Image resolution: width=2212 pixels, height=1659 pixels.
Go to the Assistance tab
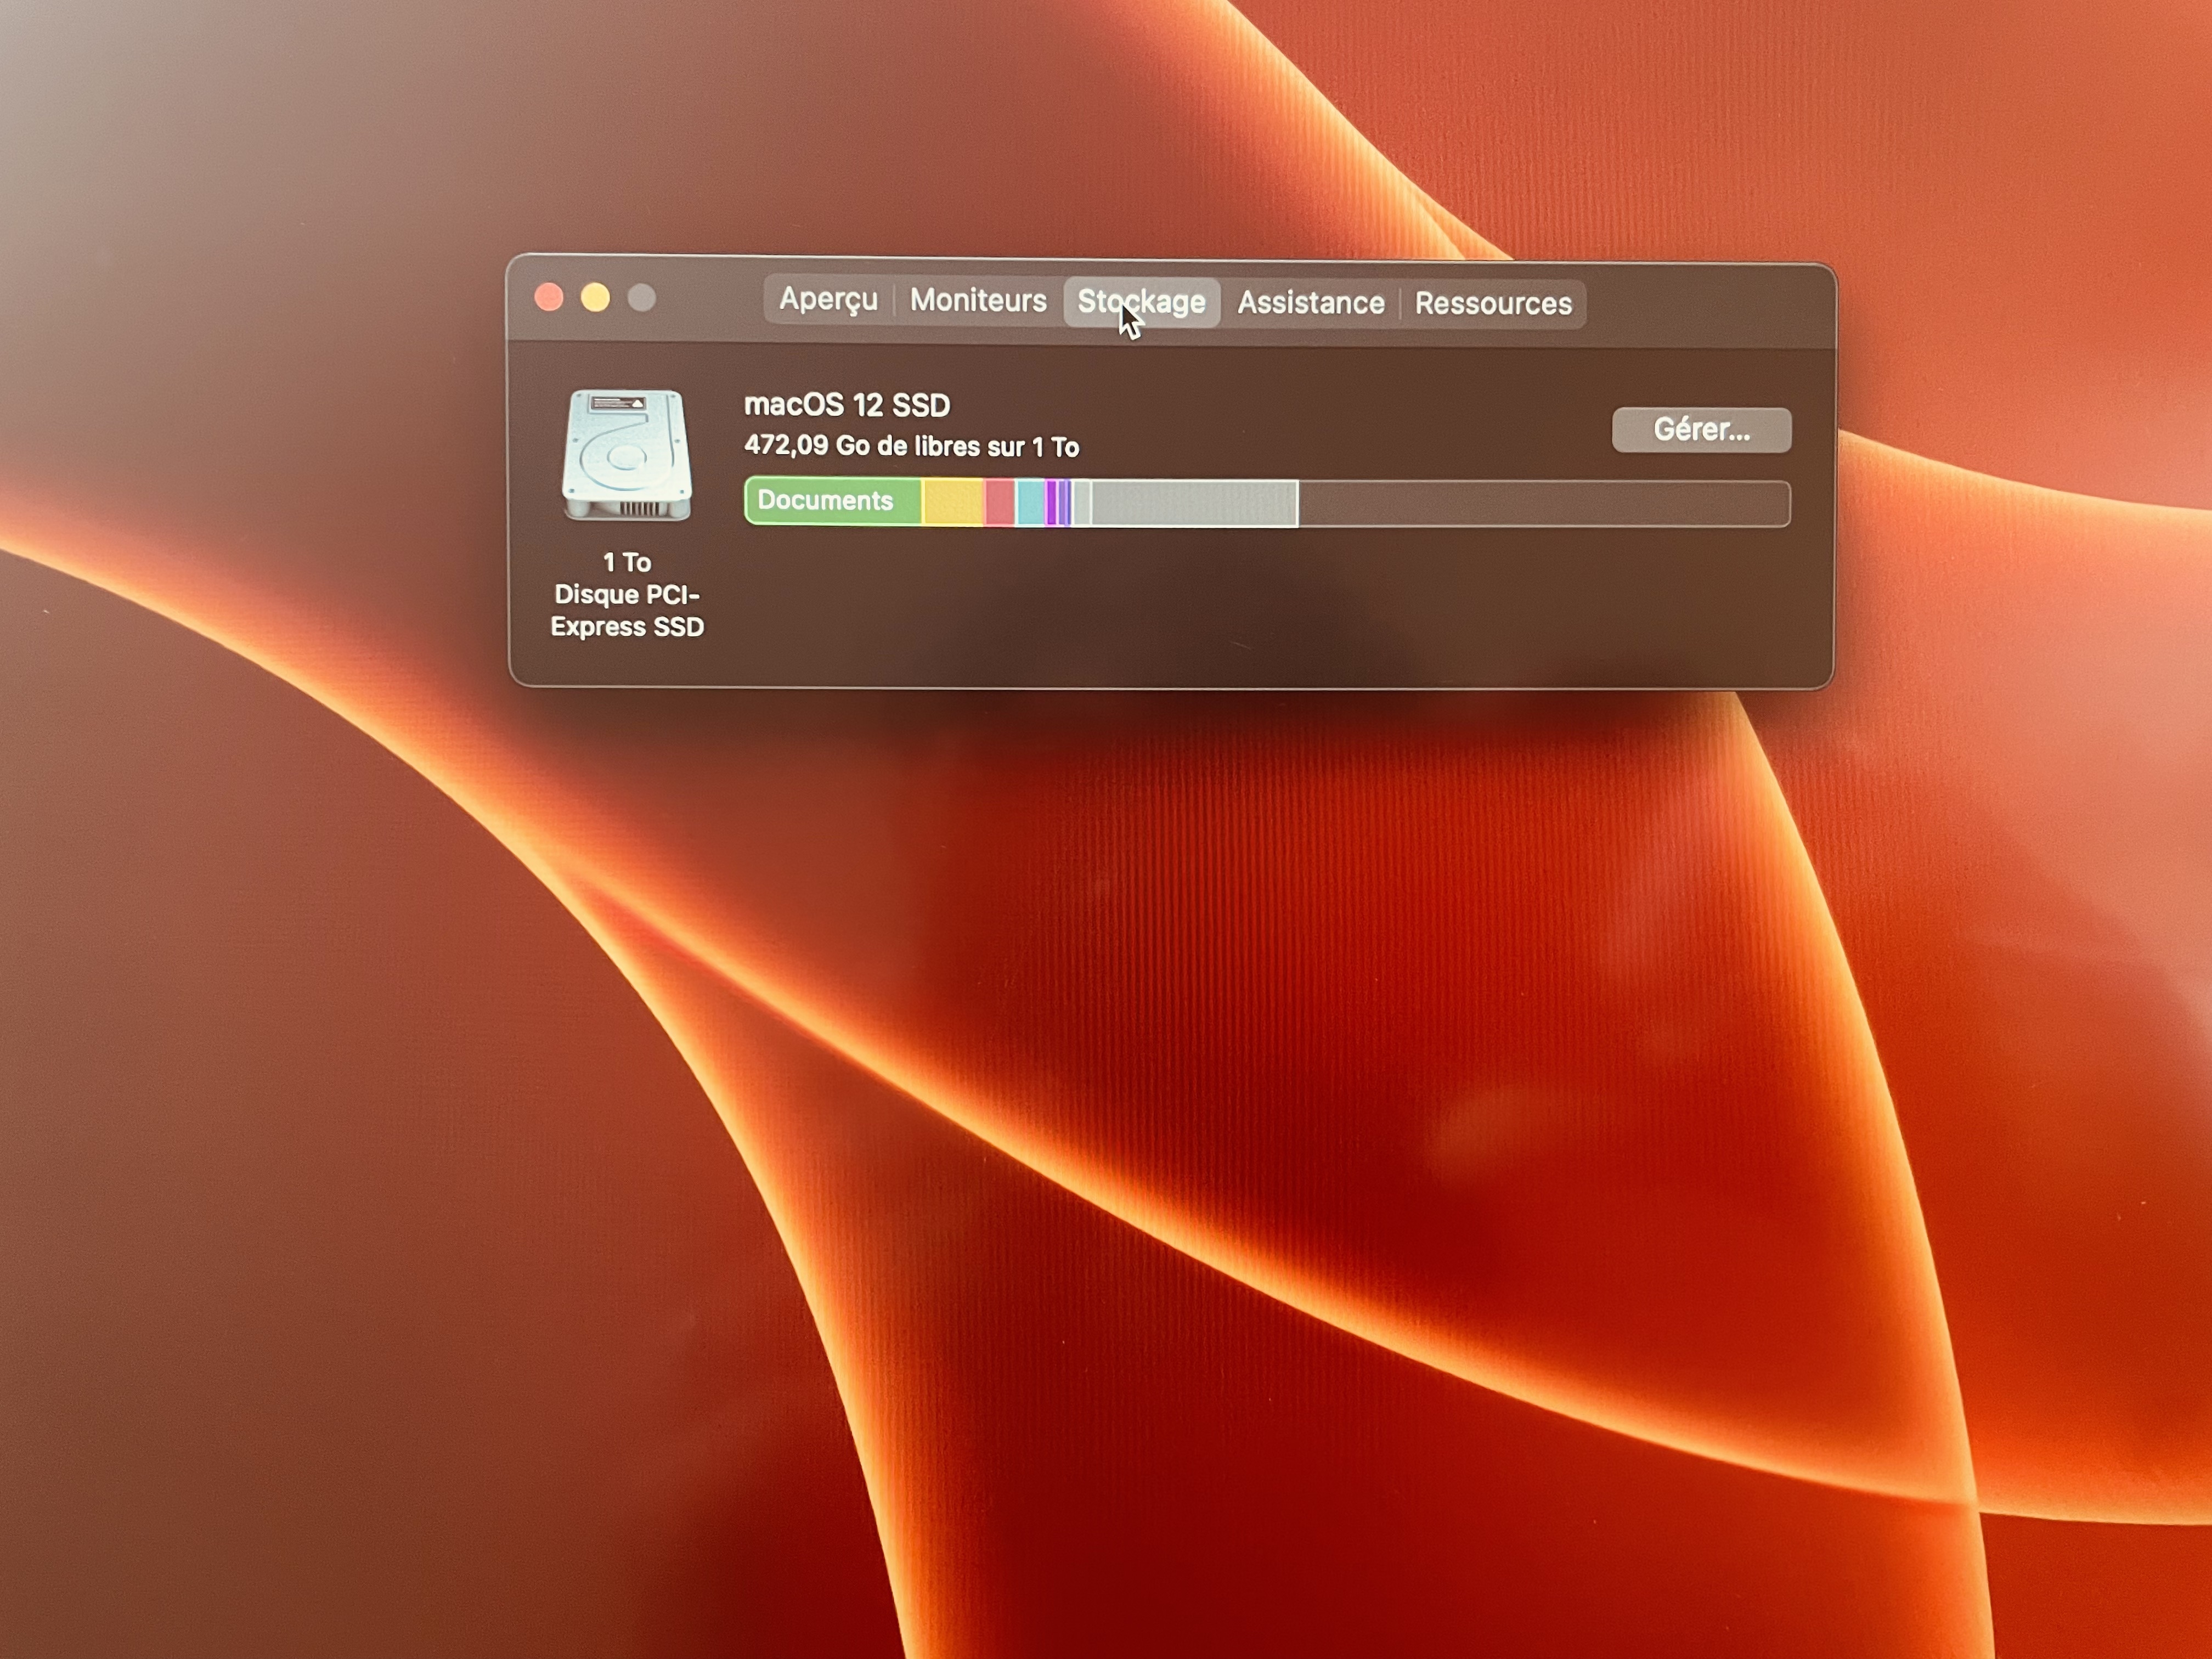click(1310, 302)
